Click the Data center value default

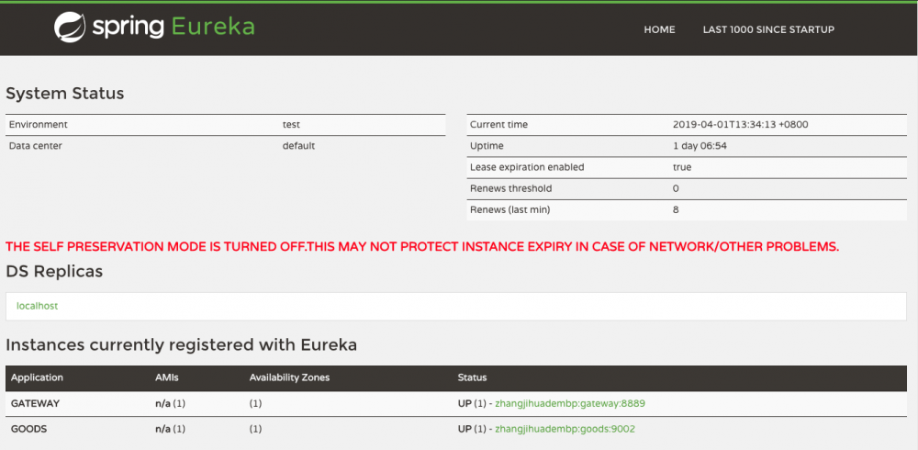tap(298, 146)
